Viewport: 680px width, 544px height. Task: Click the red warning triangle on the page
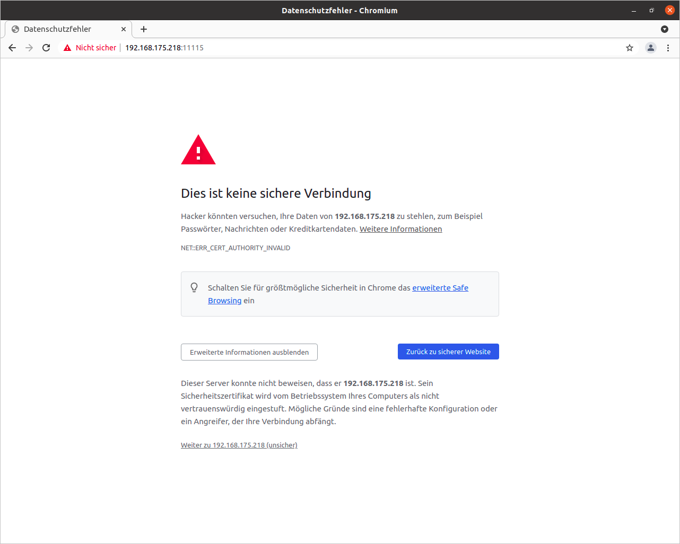click(x=198, y=150)
